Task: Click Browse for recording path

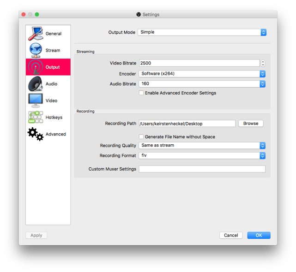Action: pyautogui.click(x=251, y=124)
